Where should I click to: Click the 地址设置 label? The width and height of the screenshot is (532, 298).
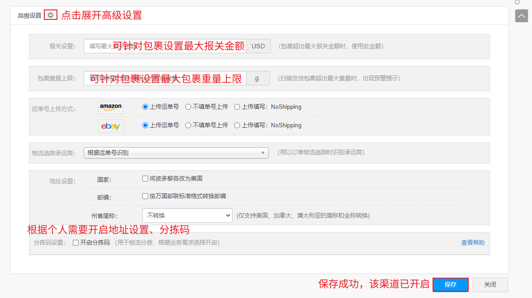point(62,182)
